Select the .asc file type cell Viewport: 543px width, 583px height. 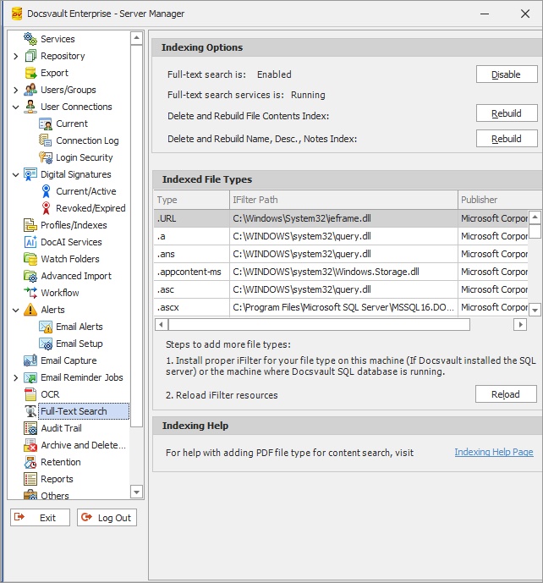191,289
